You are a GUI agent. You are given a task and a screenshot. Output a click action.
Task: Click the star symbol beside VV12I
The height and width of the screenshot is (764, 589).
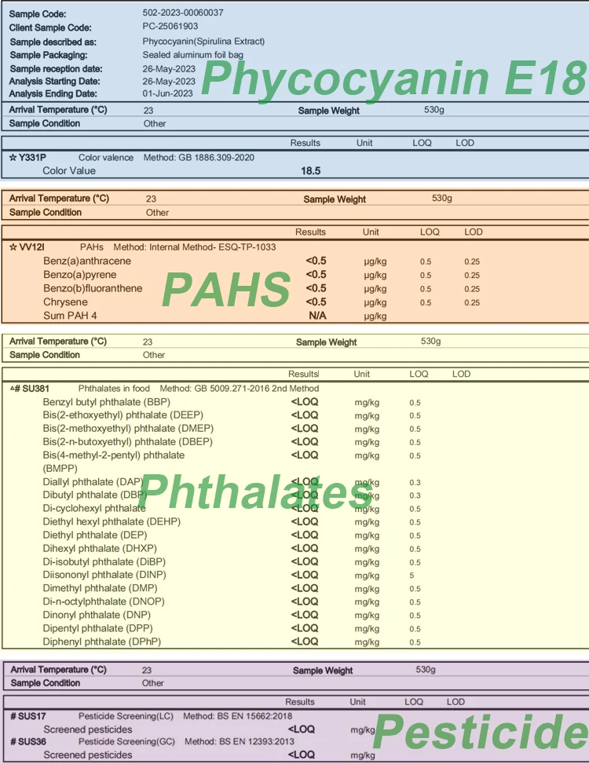(x=13, y=247)
